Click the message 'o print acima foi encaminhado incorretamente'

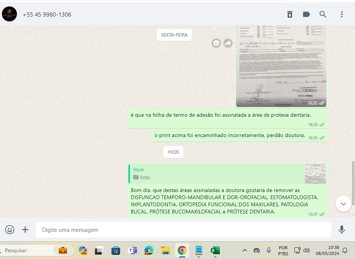point(239,136)
